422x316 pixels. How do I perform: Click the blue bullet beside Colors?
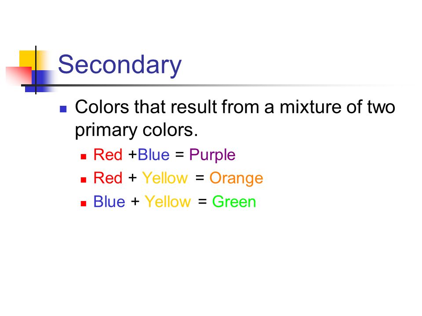coord(63,109)
